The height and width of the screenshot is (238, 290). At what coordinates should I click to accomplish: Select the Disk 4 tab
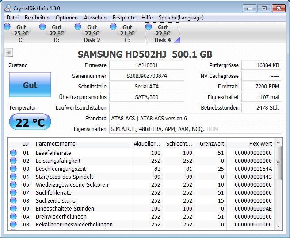tap(163, 33)
